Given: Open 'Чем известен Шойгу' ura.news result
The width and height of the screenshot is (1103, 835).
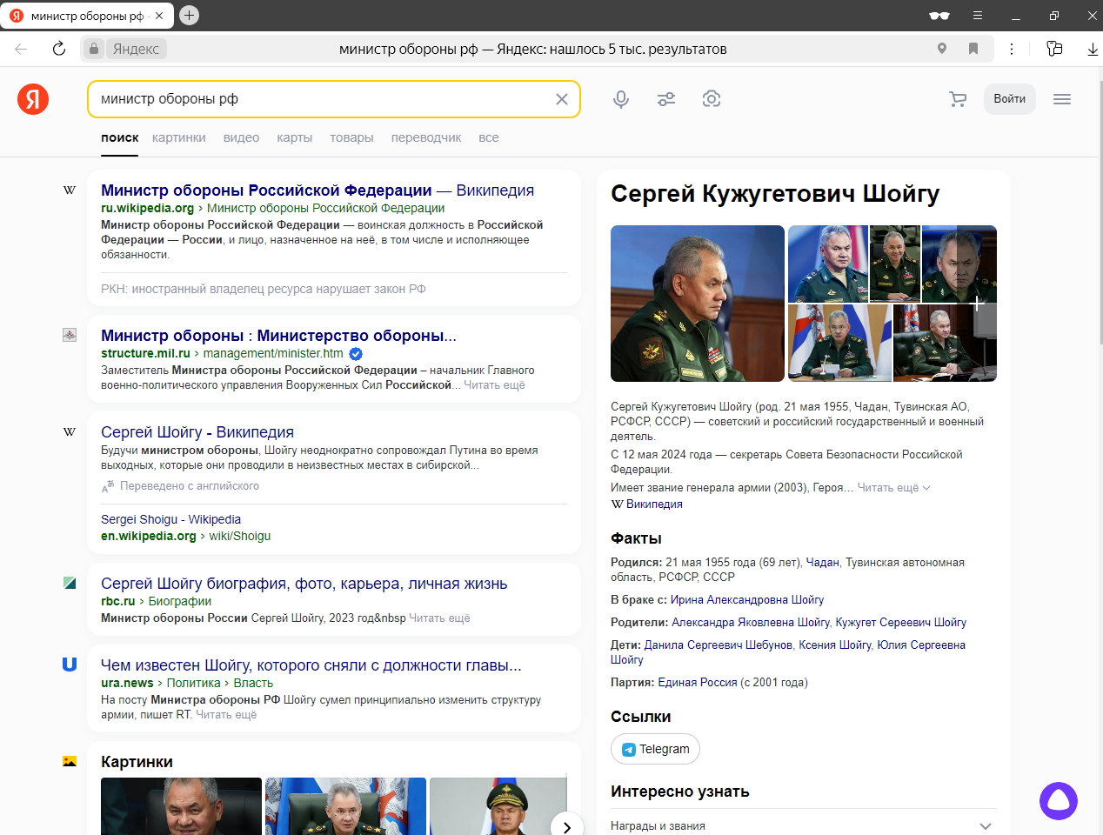Looking at the screenshot, I should 311,665.
